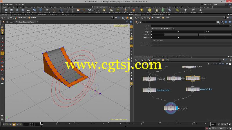Open the viewport persp camera menu

pos(117,26)
